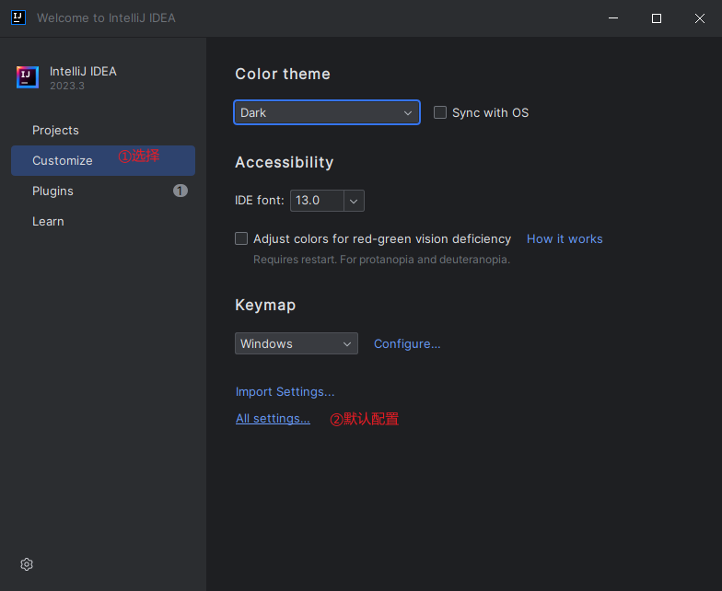Open All settings... link
722x591 pixels.
click(x=273, y=418)
